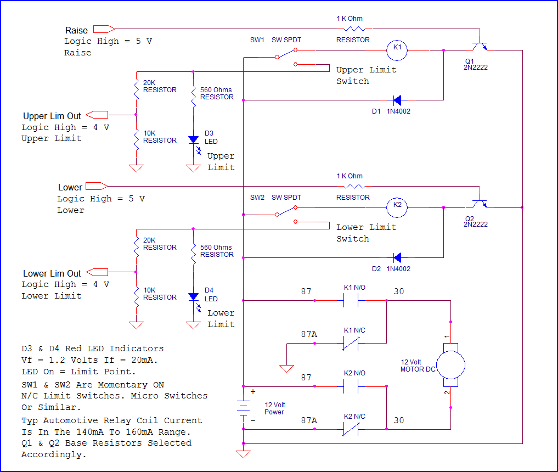Viewport: 558px width, 472px height.
Task: Select the lower 20K resistor symbol
Action: pyautogui.click(x=136, y=247)
